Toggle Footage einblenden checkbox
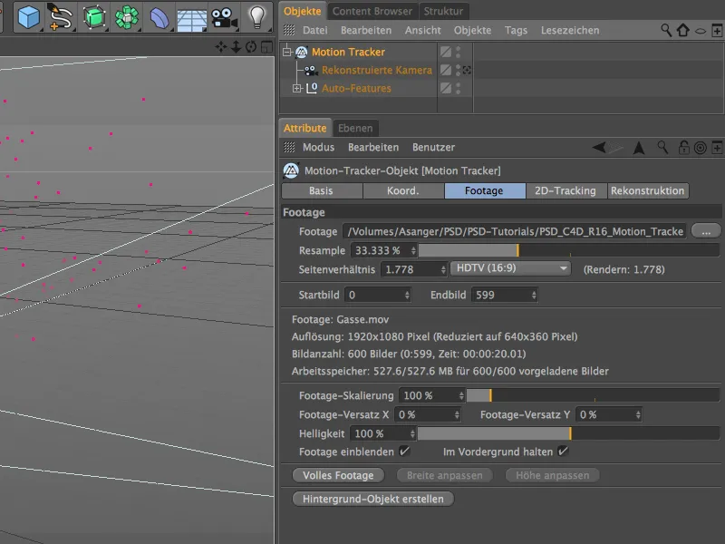This screenshot has width=725, height=544. [404, 451]
